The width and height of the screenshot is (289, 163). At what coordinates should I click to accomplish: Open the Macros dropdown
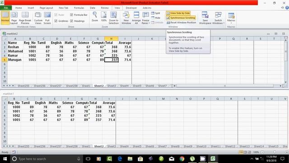point(231,18)
